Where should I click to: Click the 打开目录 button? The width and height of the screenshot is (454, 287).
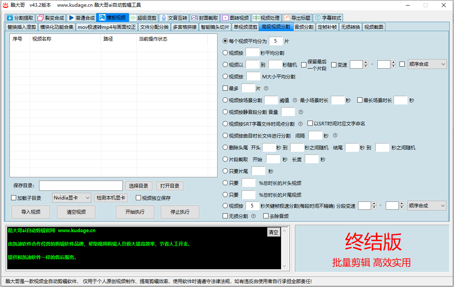[x=170, y=186]
